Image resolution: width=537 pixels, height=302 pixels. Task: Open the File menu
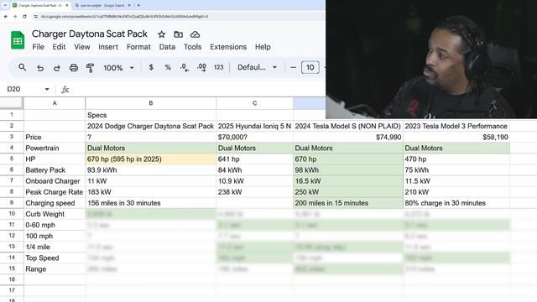click(38, 47)
